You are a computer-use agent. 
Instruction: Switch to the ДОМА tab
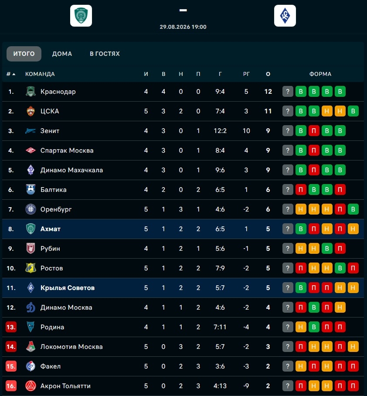click(x=62, y=54)
